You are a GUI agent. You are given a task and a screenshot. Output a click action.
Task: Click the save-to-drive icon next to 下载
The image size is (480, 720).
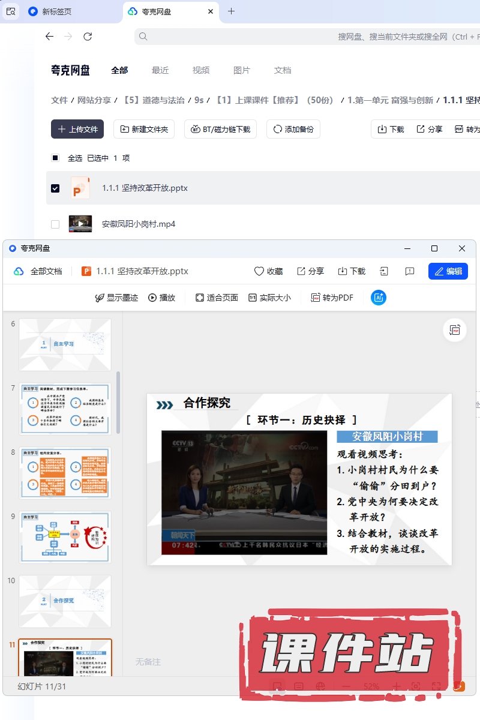(x=385, y=271)
